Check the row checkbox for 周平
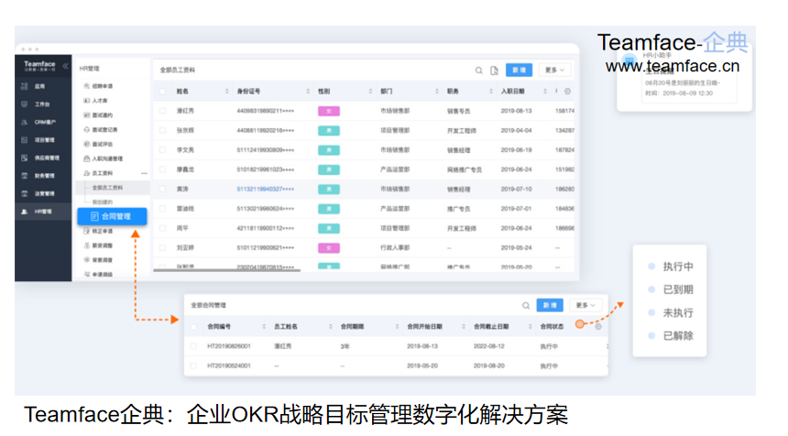This screenshot has width=788, height=436. coord(162,229)
